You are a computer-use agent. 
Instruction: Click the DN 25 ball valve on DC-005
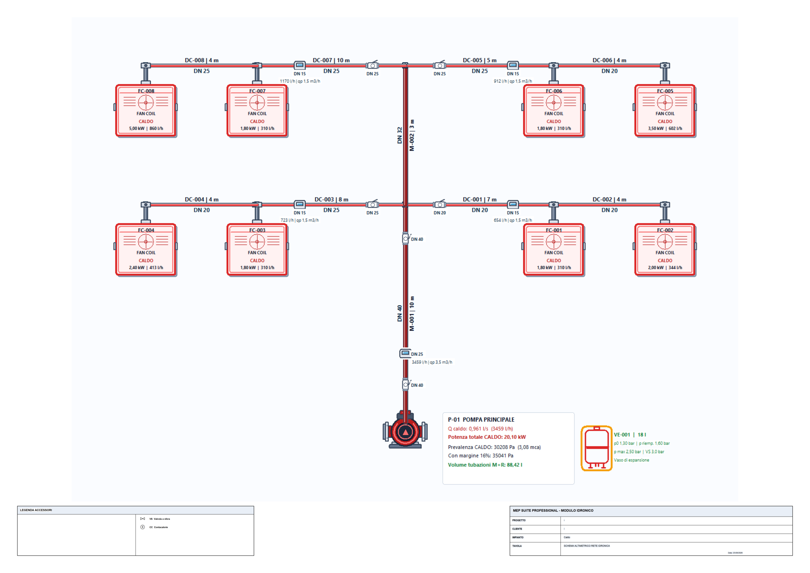[x=439, y=65]
